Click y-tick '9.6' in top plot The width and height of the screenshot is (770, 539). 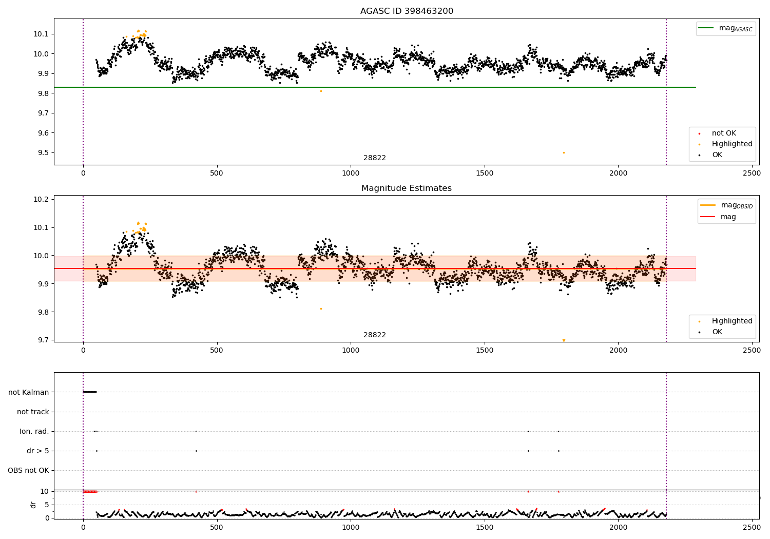coord(43,133)
